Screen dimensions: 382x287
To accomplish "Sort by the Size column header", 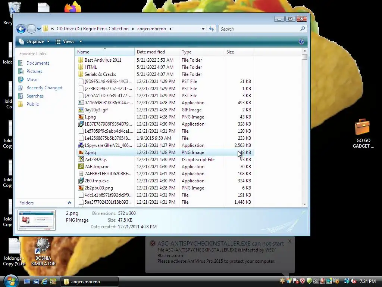I will click(239, 52).
